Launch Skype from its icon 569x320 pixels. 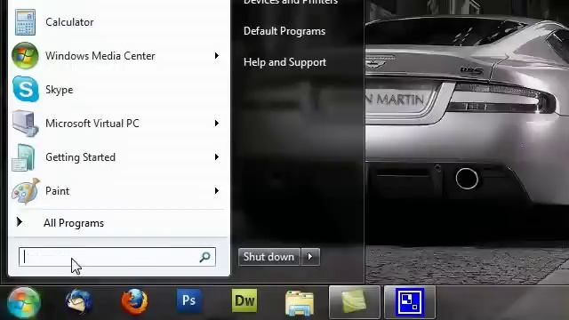click(x=26, y=89)
